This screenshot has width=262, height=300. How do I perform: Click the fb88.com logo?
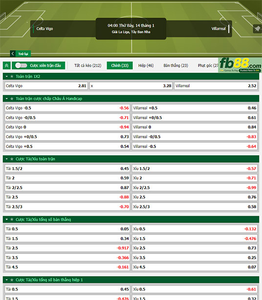pos(240,65)
